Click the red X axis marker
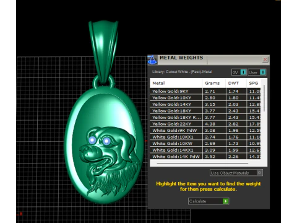This screenshot has width=297, height=223. pos(21,214)
